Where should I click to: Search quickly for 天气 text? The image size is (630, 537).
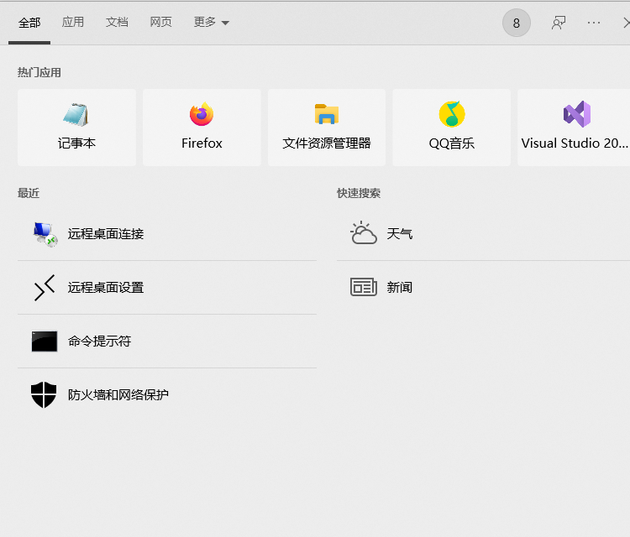point(399,234)
